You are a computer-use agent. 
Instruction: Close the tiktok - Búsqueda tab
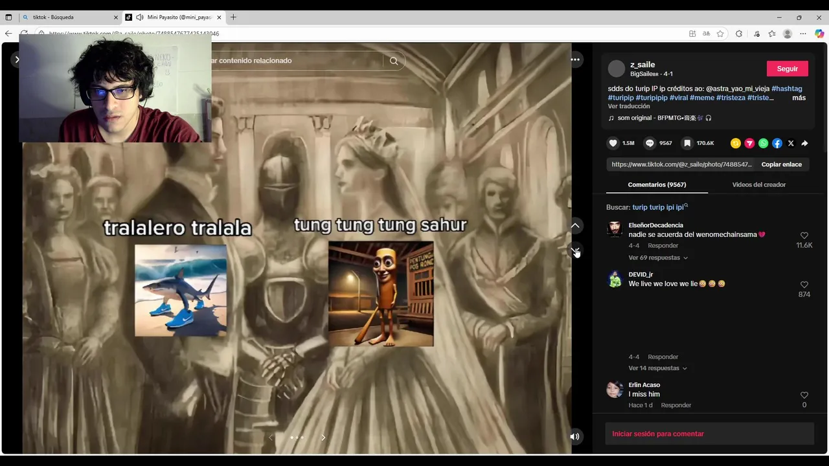pyautogui.click(x=116, y=17)
